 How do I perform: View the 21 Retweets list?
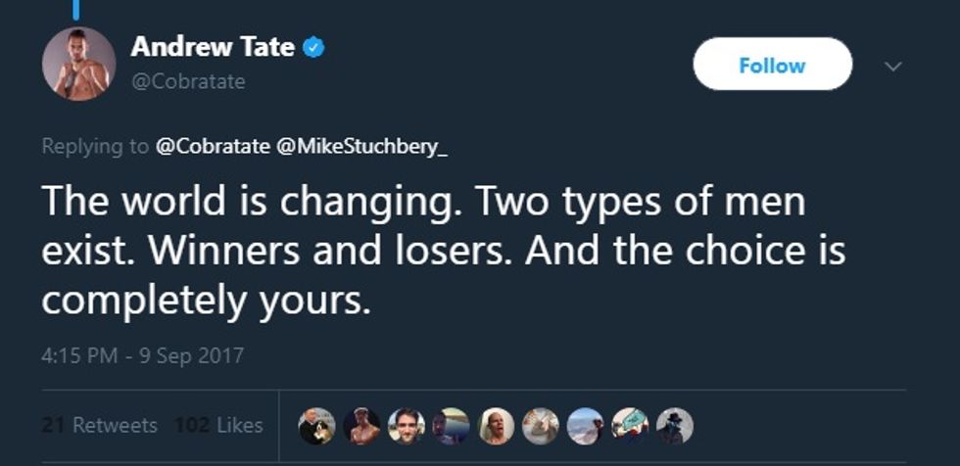point(101,425)
